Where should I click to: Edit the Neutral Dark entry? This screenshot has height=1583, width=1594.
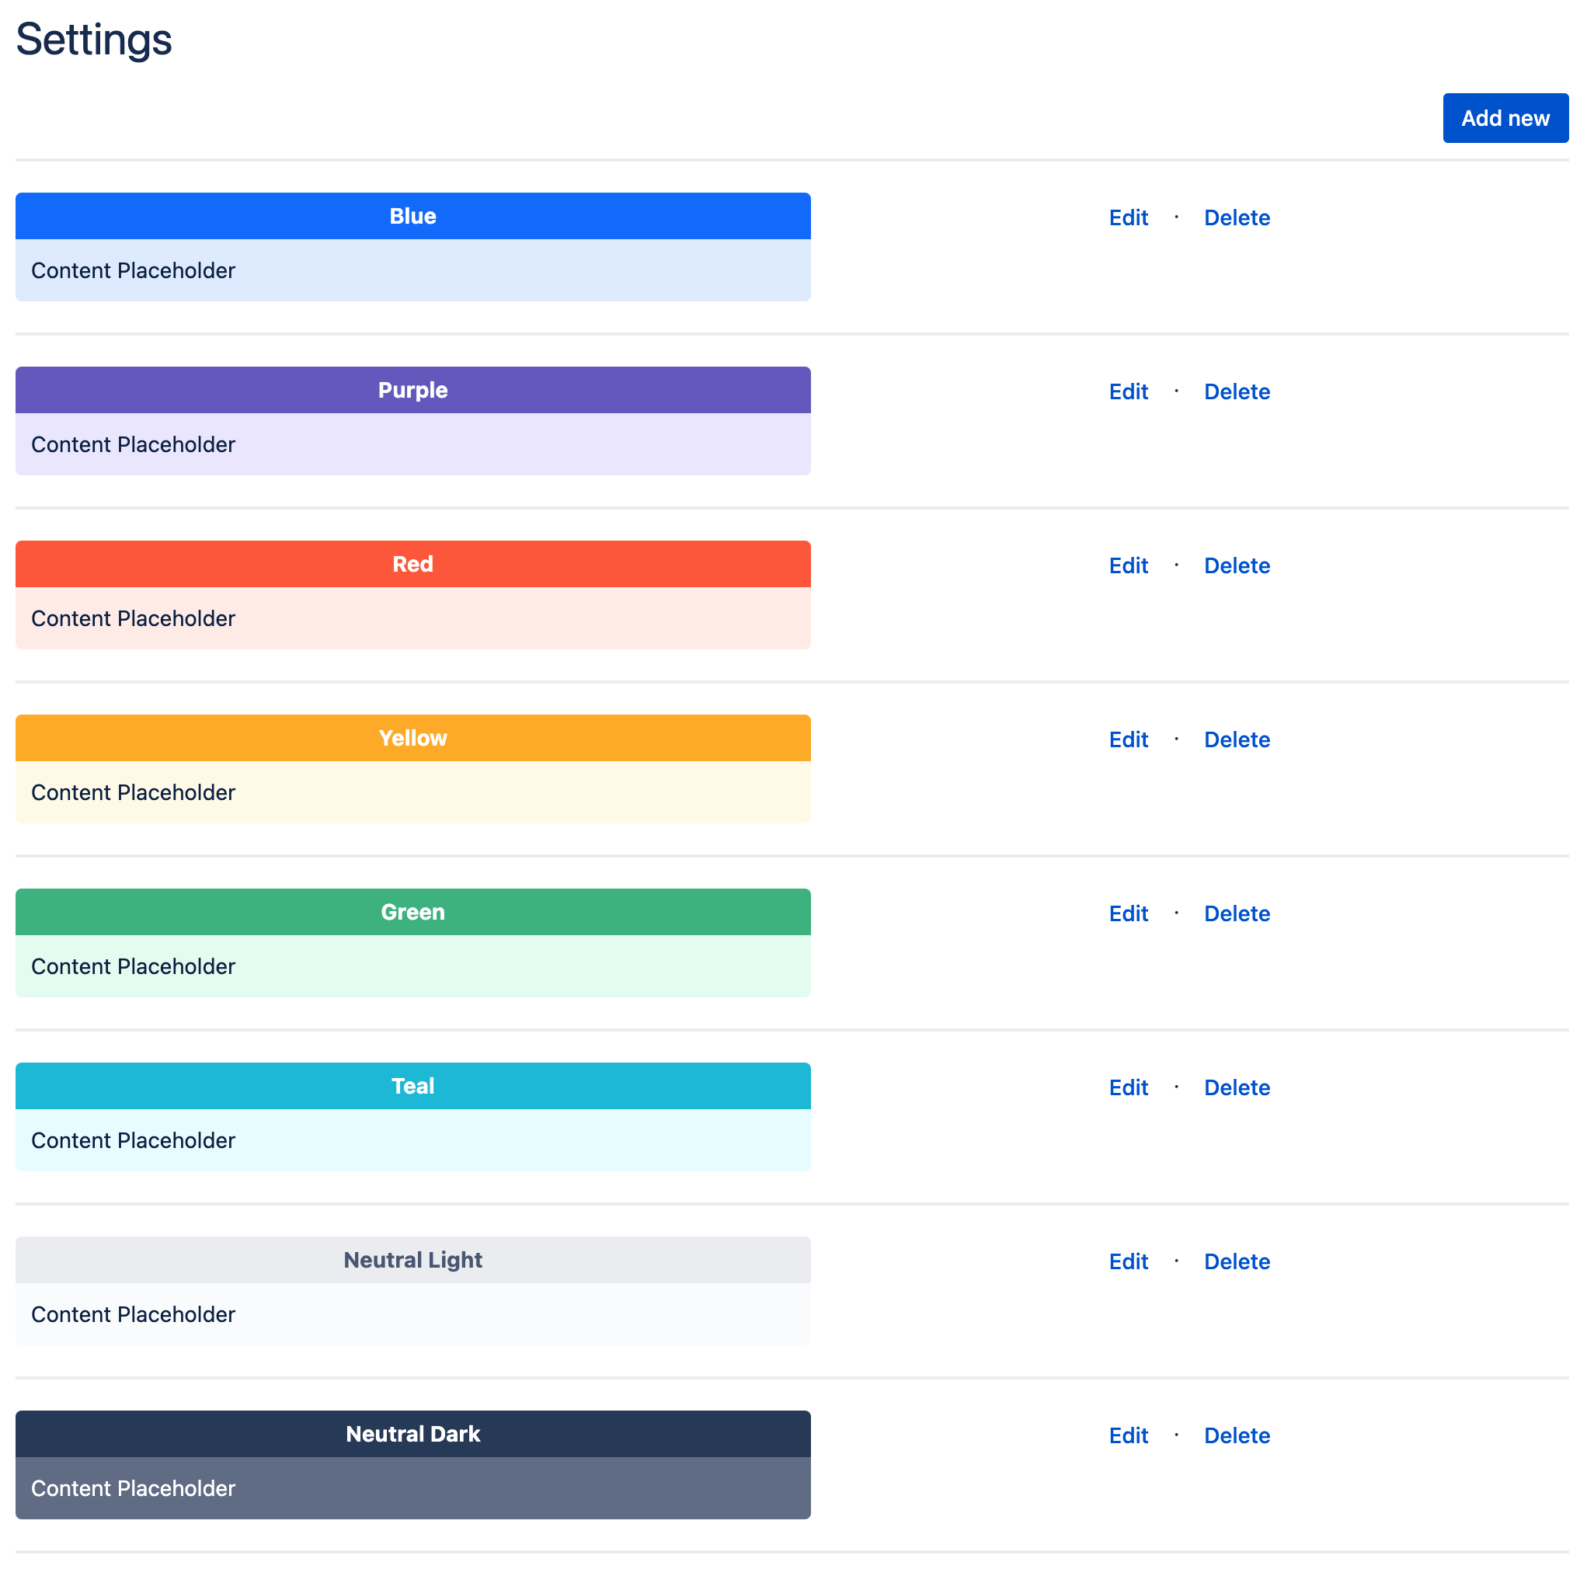click(1128, 1435)
